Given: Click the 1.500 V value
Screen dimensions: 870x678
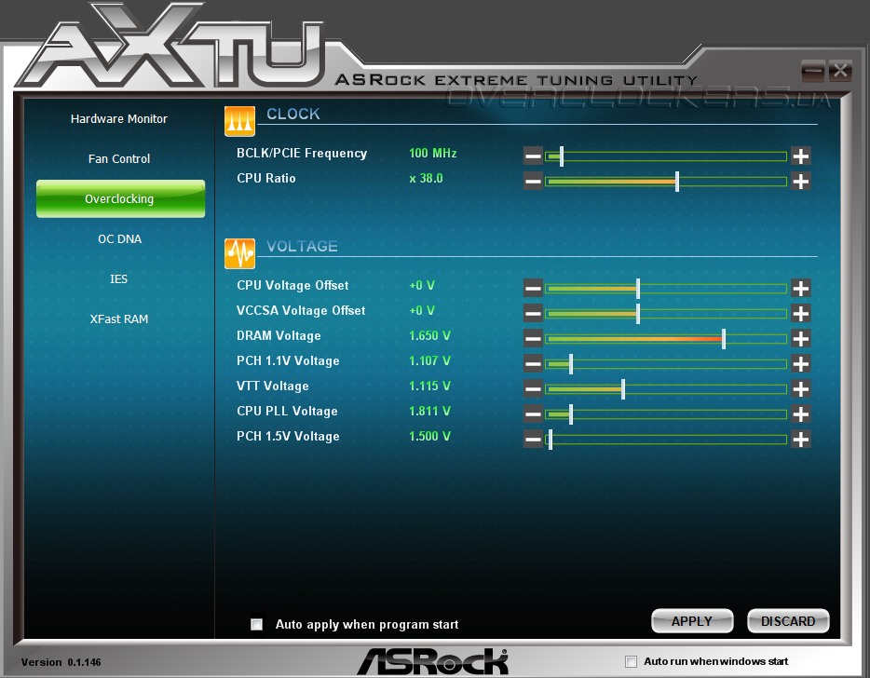Looking at the screenshot, I should (x=429, y=436).
